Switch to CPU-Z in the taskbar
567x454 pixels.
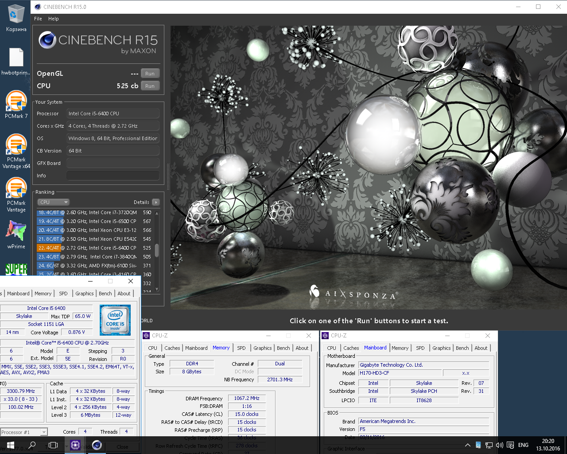pos(75,445)
